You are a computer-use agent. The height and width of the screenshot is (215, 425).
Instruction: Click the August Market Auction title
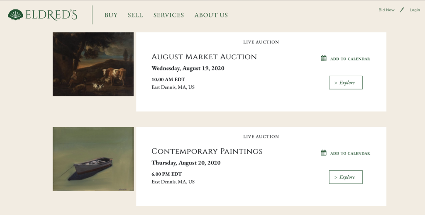point(204,57)
